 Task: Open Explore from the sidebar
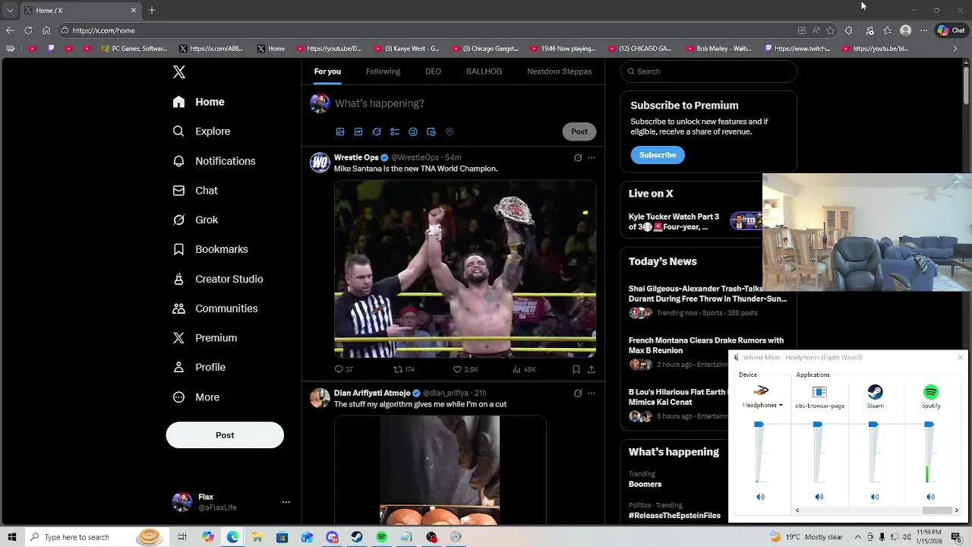(x=201, y=131)
